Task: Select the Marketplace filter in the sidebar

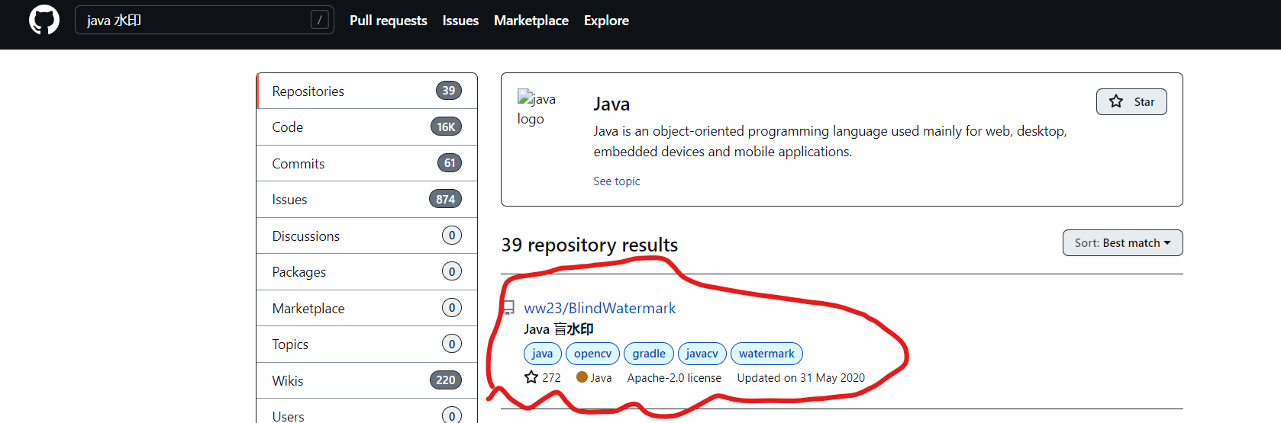Action: pos(367,308)
